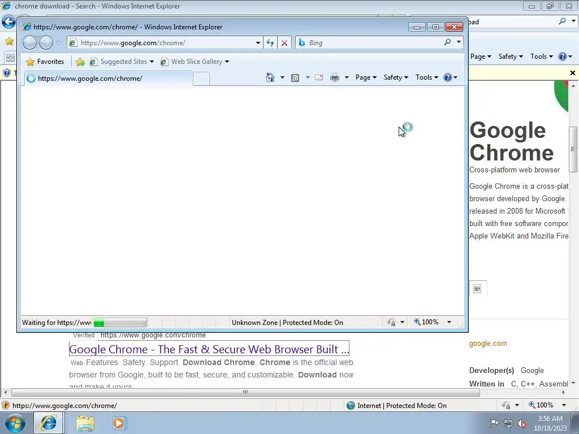The height and width of the screenshot is (434, 579).
Task: Click the horizontal scrollbar of background window
Action: point(245,392)
